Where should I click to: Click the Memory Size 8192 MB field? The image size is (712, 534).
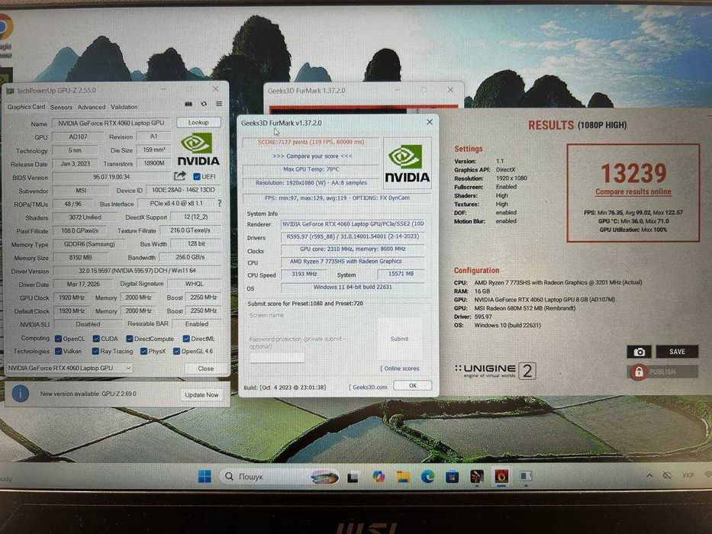point(80,258)
